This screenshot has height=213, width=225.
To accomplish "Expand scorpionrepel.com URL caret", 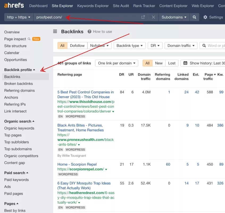I will pyautogui.click(x=106, y=169).
